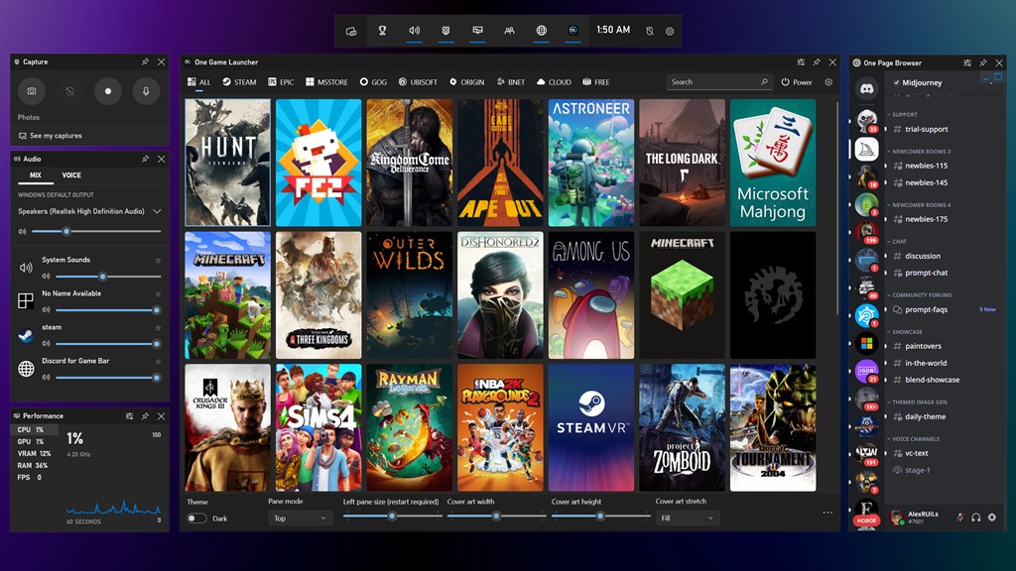This screenshot has width=1016, height=571.
Task: Open the widget menu in Game Bar
Action: (351, 31)
